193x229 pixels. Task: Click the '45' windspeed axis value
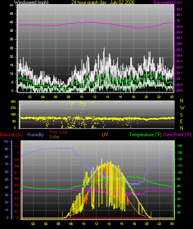(11, 13)
